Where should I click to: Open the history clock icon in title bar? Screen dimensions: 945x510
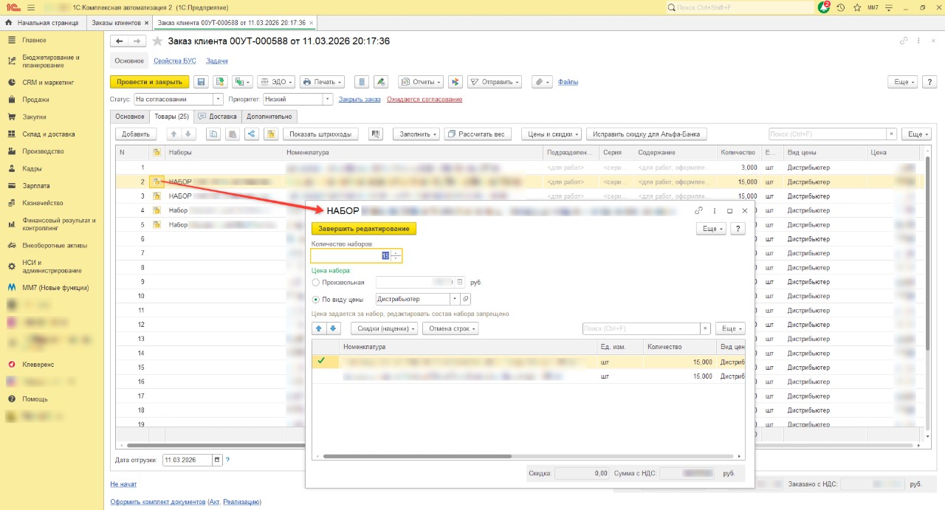(x=840, y=7)
